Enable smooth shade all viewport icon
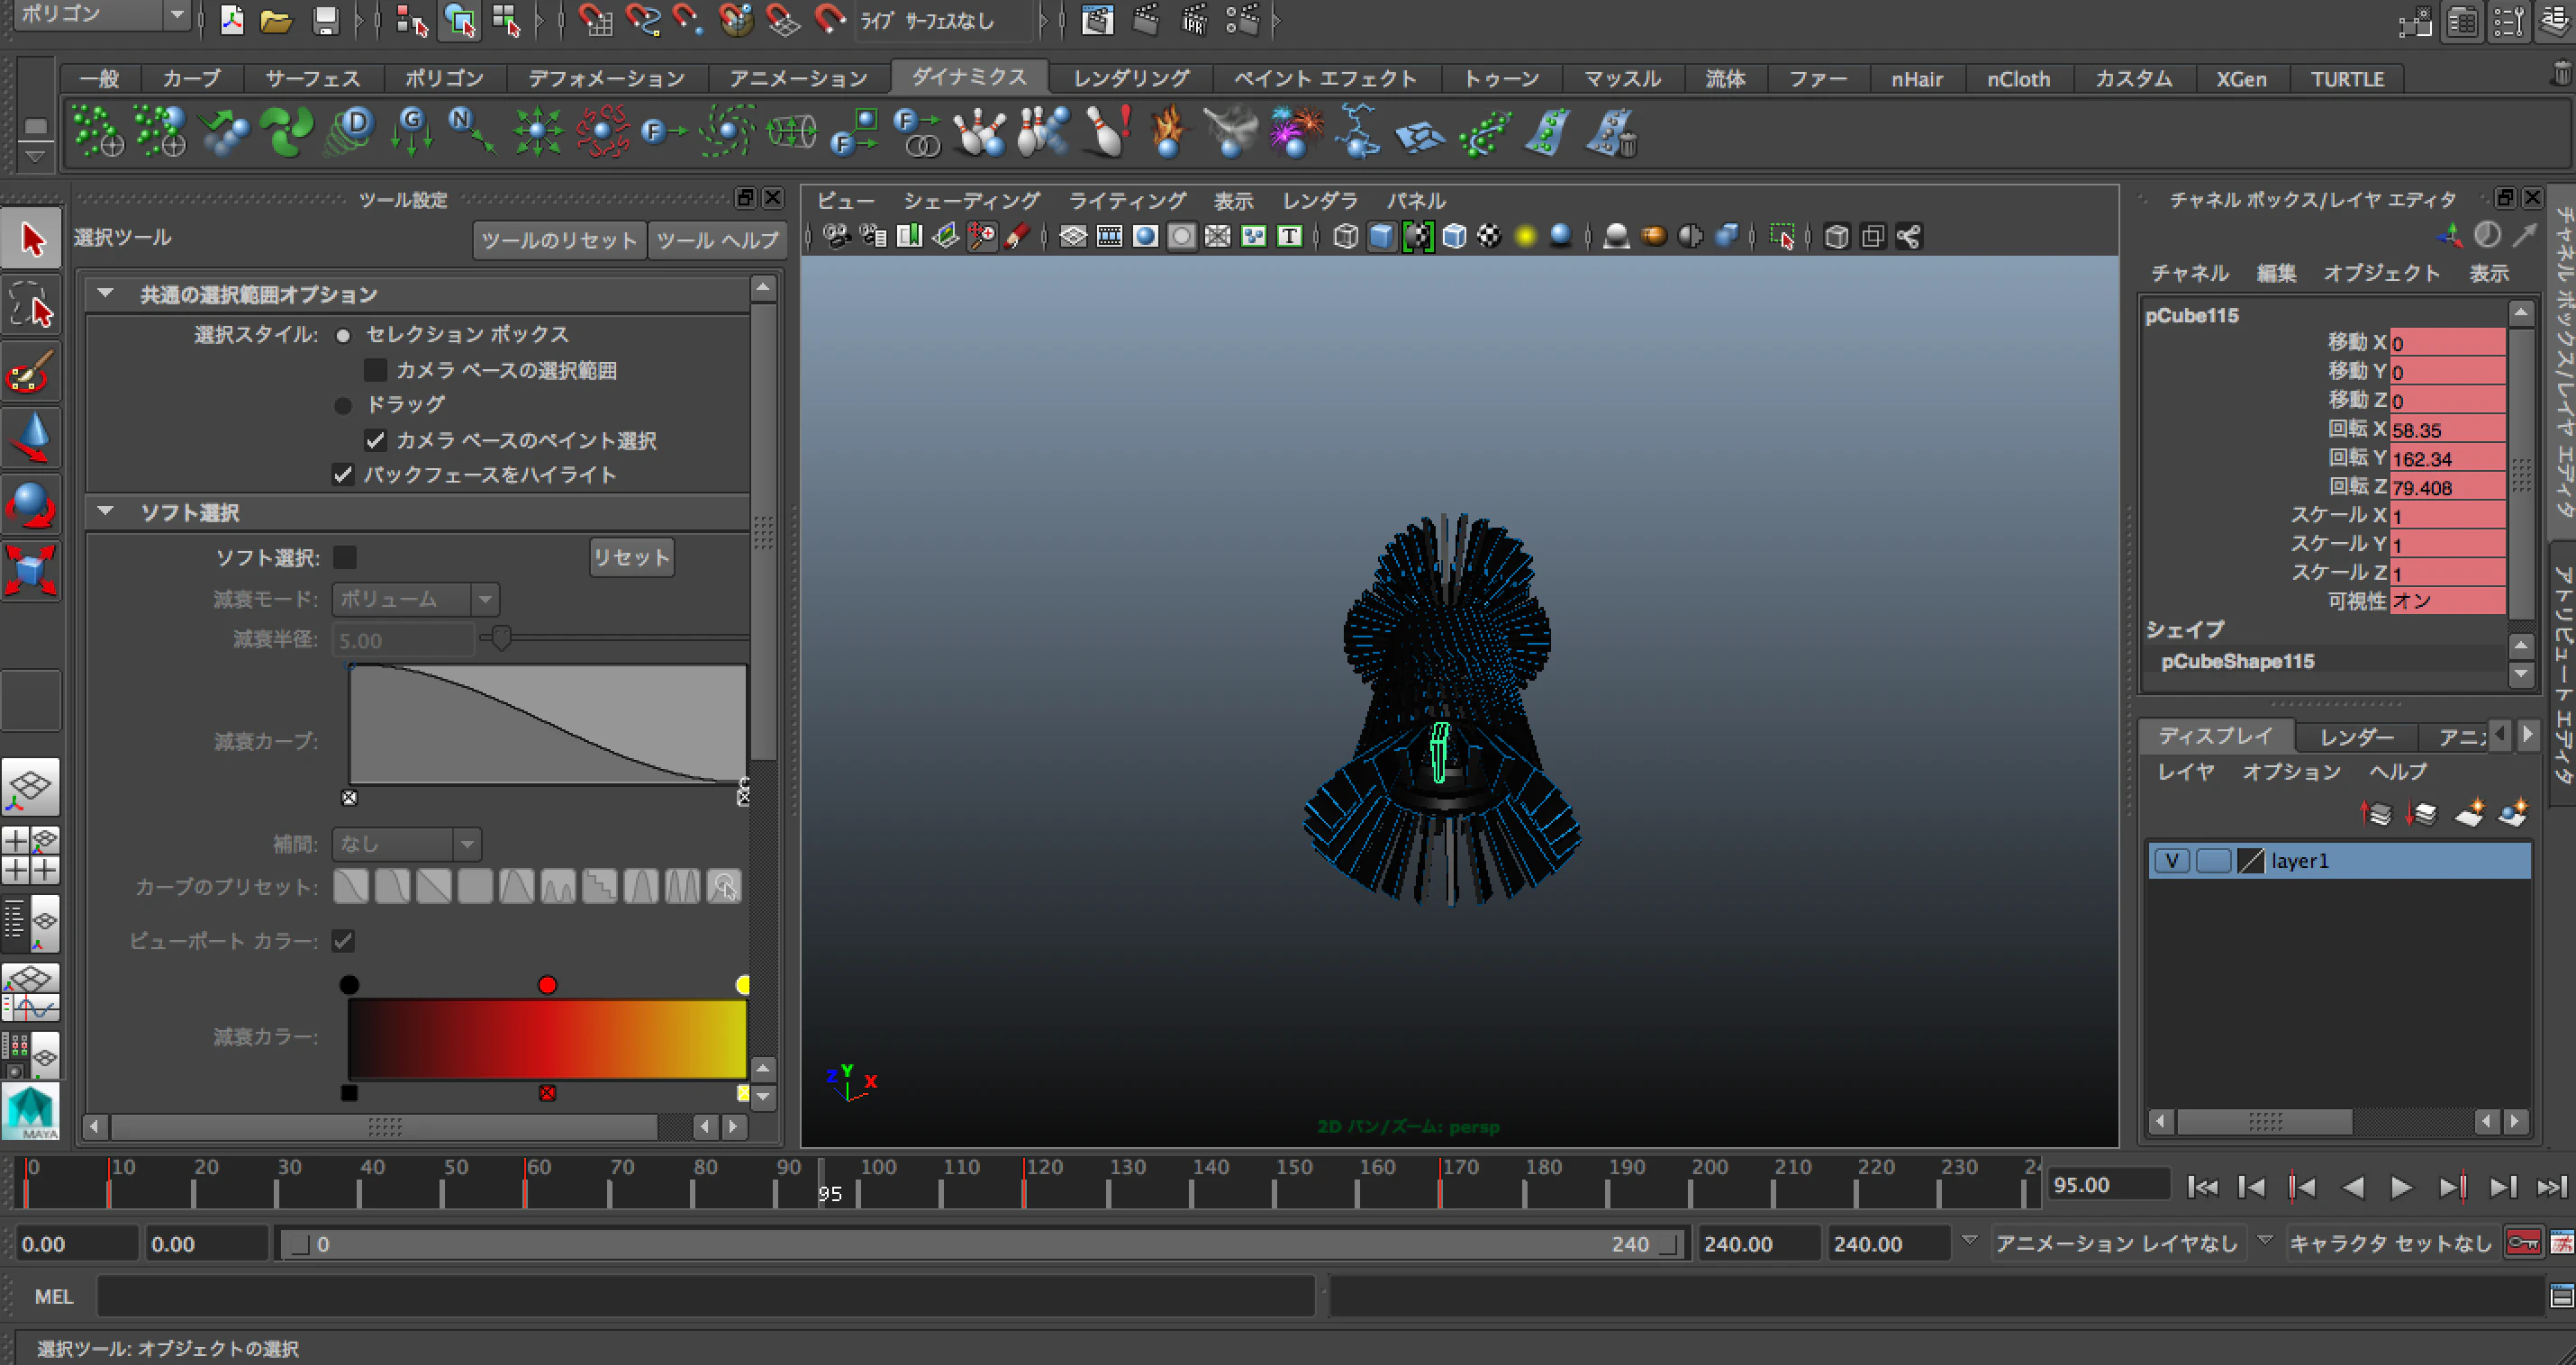 1381,236
